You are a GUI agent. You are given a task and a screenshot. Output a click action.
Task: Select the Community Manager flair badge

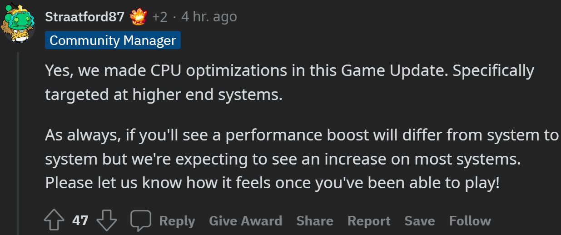click(113, 40)
